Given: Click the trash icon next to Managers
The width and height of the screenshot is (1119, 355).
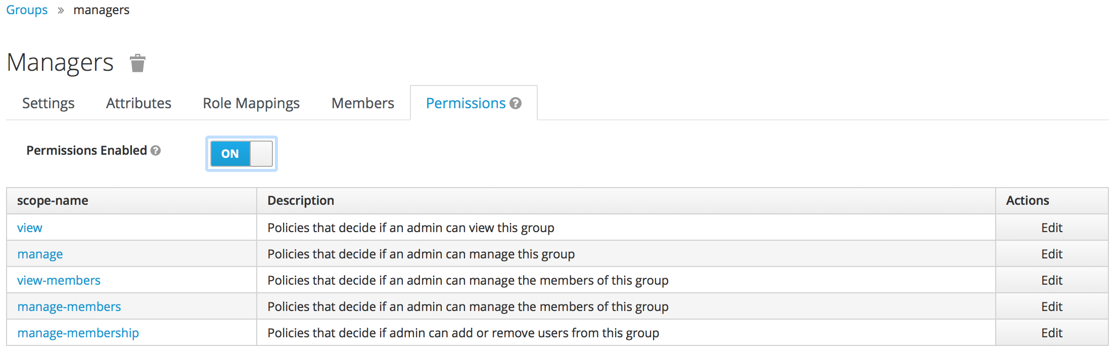Looking at the screenshot, I should 137,64.
